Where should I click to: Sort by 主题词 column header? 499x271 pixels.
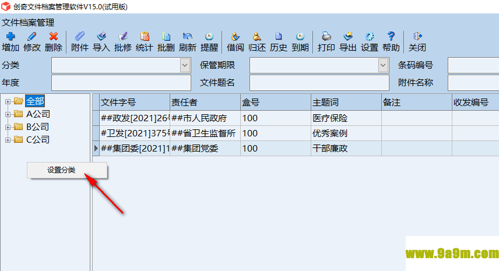[346, 102]
